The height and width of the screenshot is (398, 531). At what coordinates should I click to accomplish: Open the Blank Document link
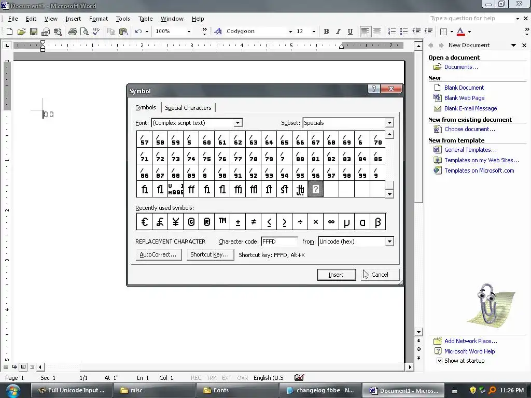pyautogui.click(x=464, y=88)
